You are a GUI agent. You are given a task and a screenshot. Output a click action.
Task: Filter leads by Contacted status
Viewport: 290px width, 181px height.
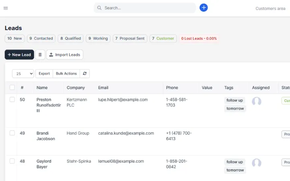(41, 39)
